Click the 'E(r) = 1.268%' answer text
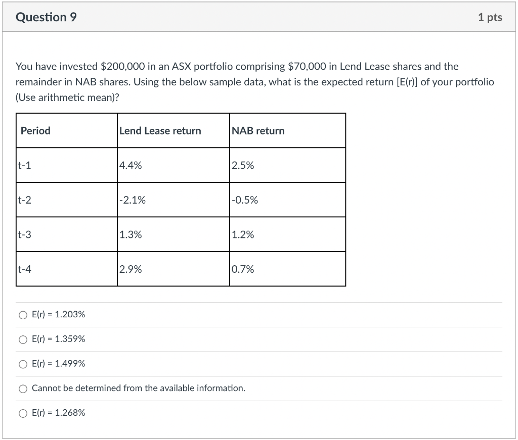The image size is (518, 440). 58,413
